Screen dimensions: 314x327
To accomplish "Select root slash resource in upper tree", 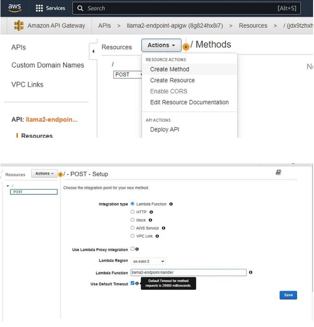I will point(113,64).
